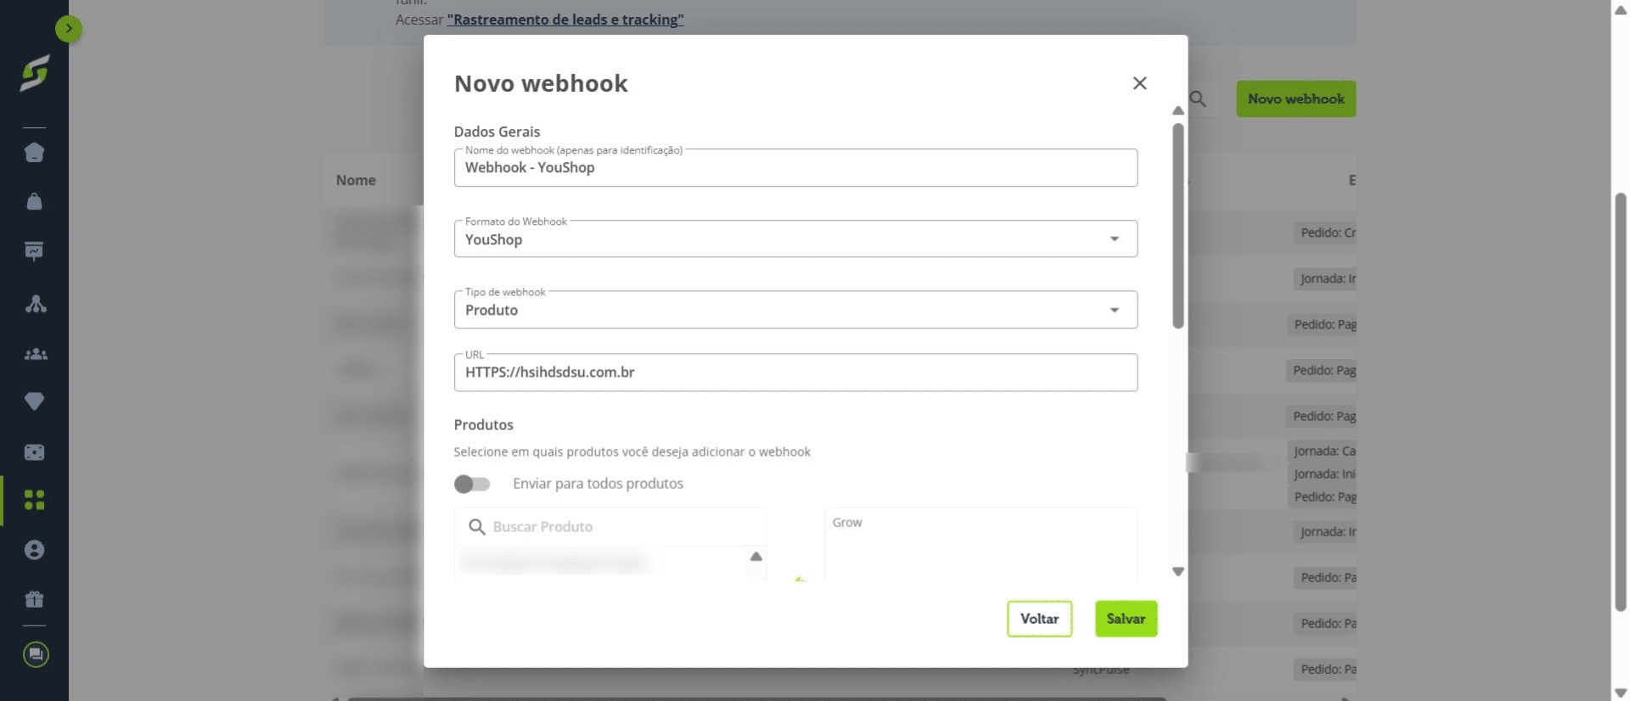This screenshot has width=1630, height=701.
Task: Open the user account icon in sidebar
Action: click(34, 550)
